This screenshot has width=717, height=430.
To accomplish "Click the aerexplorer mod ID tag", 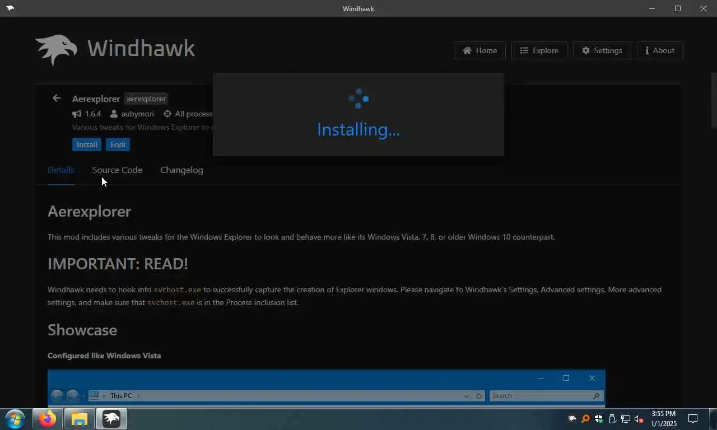I will pyautogui.click(x=146, y=99).
